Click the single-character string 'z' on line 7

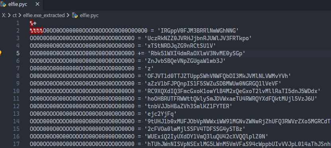(x=149, y=68)
